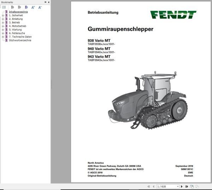Decrease bookmark text size with A- icon
The width and height of the screenshot is (212, 190).
(x=40, y=7)
